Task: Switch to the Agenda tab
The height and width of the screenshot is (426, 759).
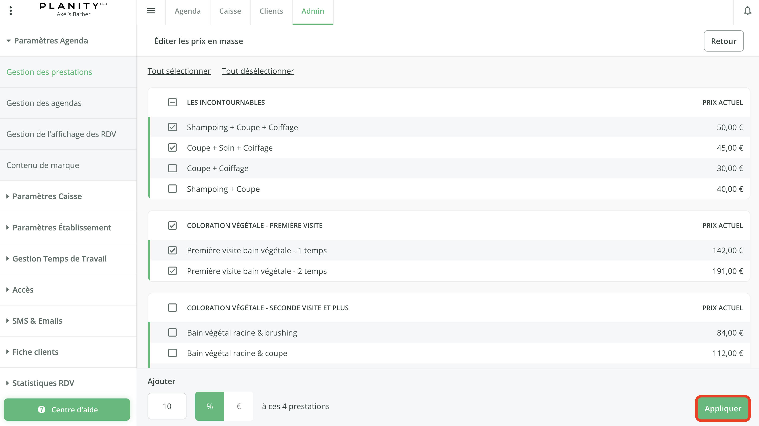Action: [187, 11]
